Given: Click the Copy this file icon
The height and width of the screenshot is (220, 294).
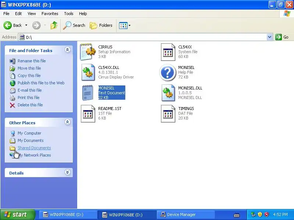Looking at the screenshot, I should point(12,76).
